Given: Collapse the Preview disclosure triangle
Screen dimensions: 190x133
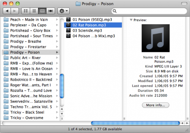Looking at the screenshot, I should coord(131,20).
